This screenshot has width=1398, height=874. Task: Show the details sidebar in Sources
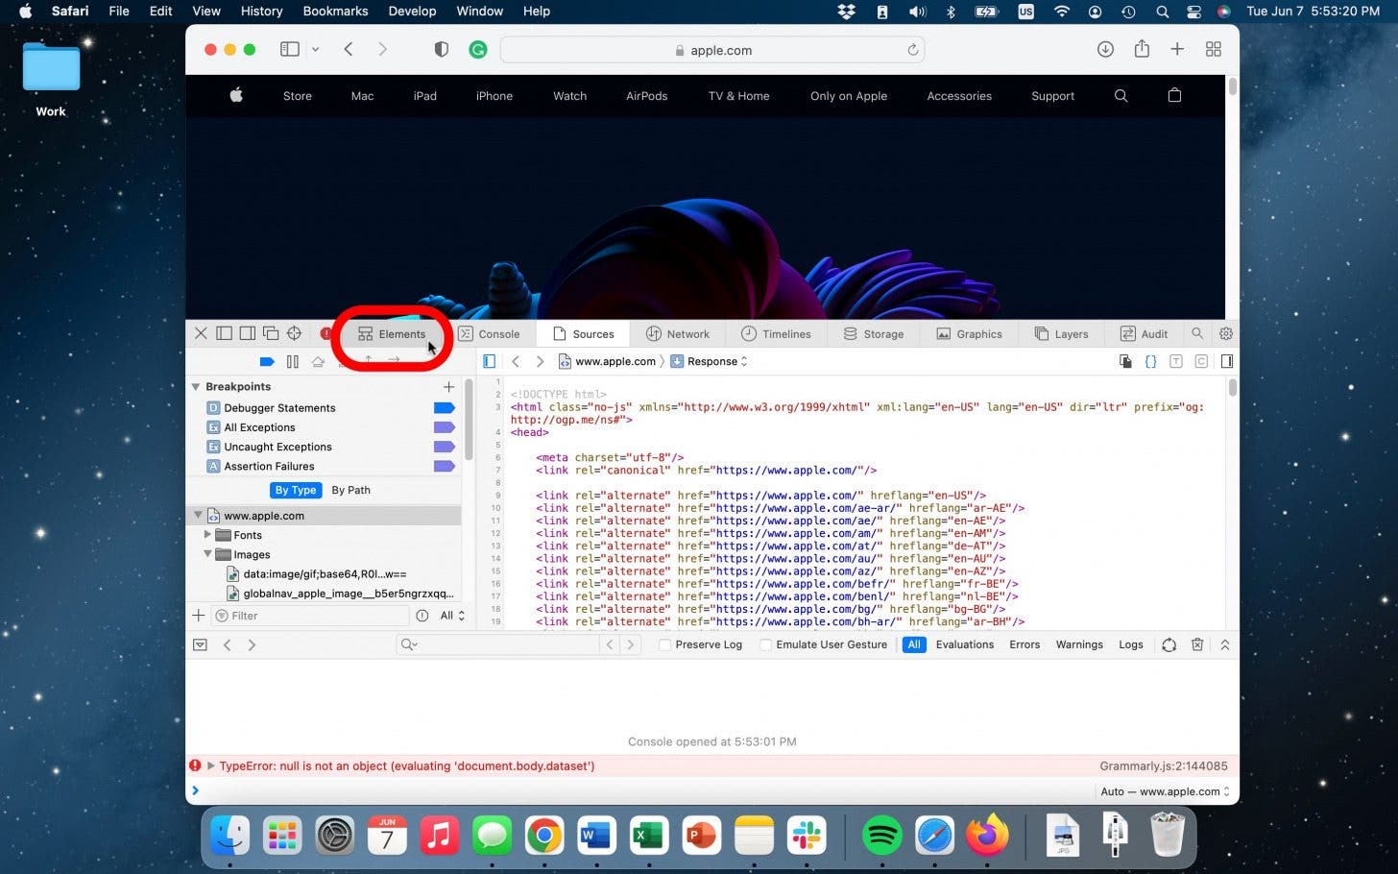(x=1226, y=361)
